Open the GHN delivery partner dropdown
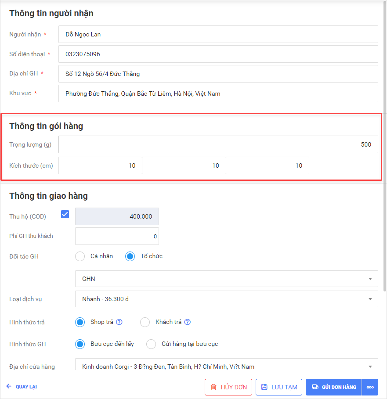Viewport: 387px width, 399px height. pyautogui.click(x=226, y=279)
